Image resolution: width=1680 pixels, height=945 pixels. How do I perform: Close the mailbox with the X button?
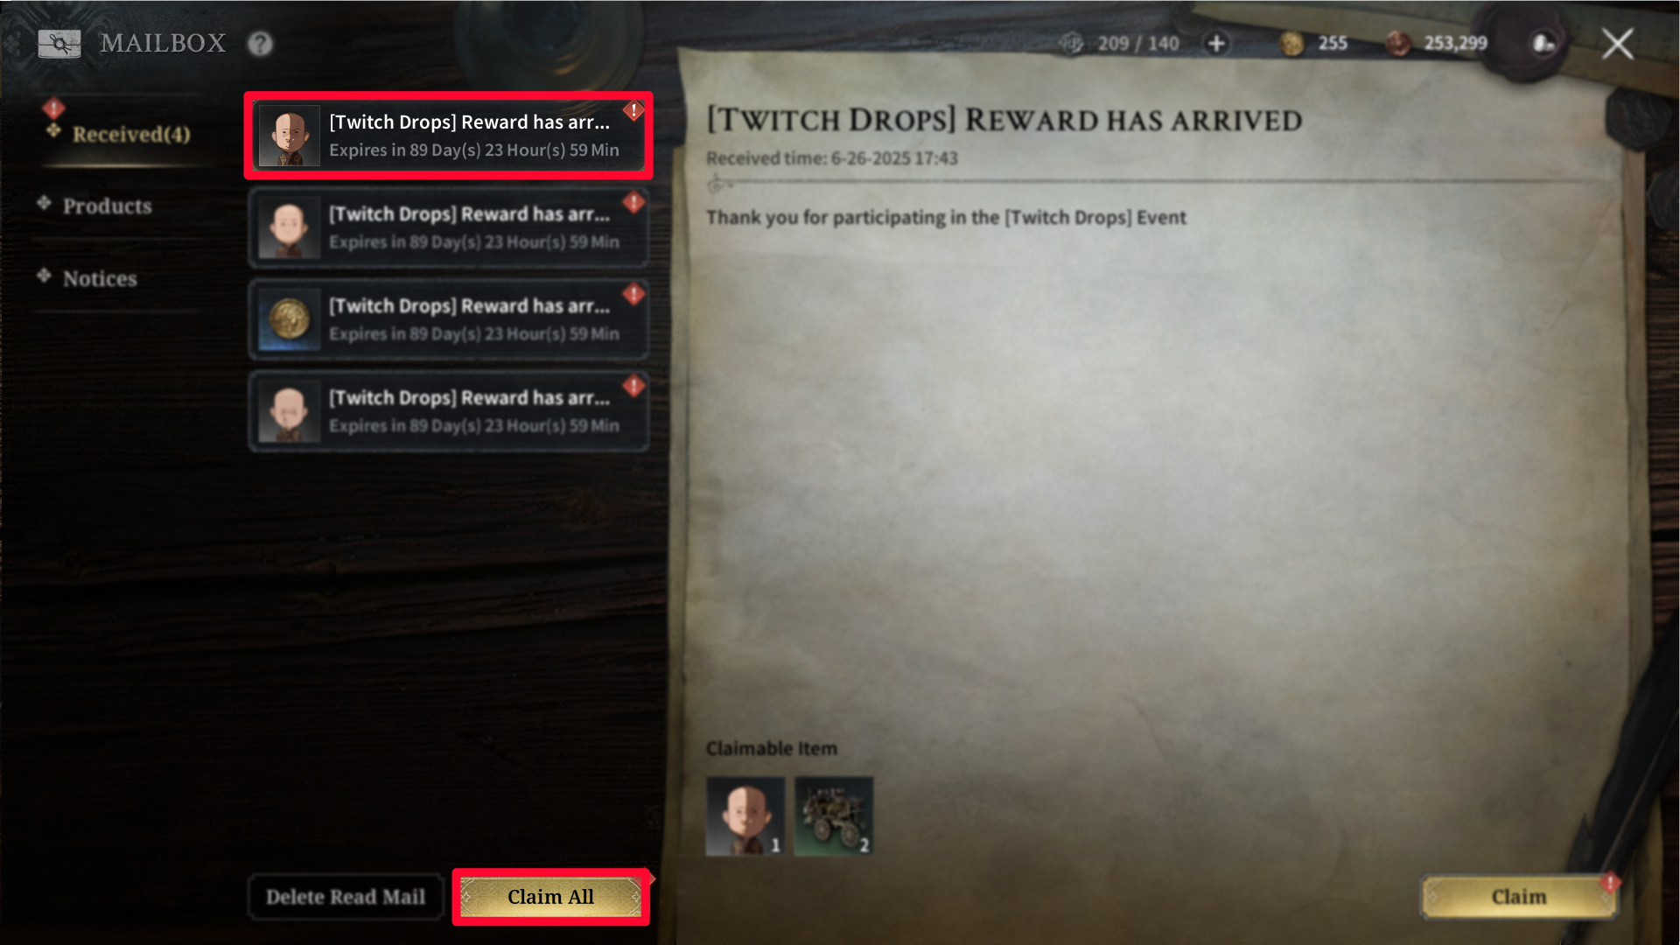tap(1618, 43)
